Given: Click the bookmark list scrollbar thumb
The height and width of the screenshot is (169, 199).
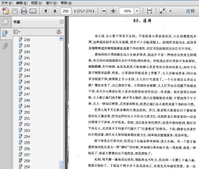Looking at the screenshot, I should [61, 165].
